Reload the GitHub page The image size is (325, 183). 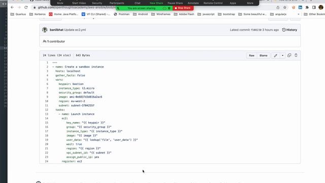coord(26,7)
